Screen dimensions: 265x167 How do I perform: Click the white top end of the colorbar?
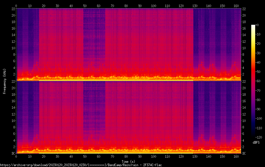(x=253, y=26)
